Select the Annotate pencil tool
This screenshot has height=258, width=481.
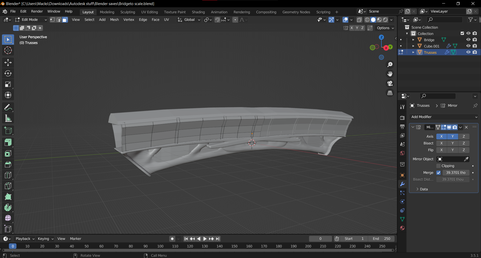click(8, 108)
